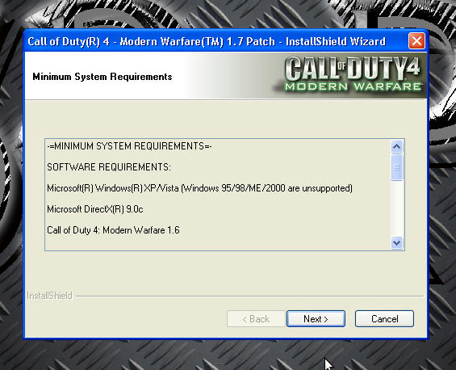Click the green MODERN WARFARE logo text
Image resolution: width=456 pixels, height=370 pixels.
353,86
